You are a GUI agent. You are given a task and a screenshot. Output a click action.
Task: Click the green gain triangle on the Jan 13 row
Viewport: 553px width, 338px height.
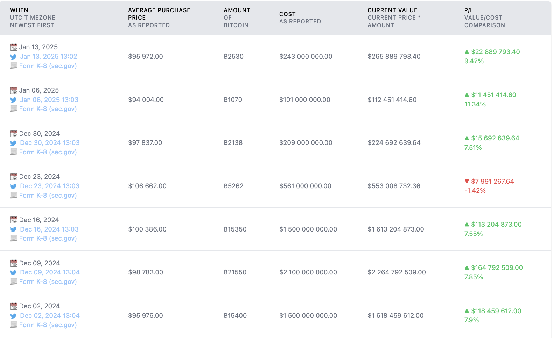coord(467,52)
